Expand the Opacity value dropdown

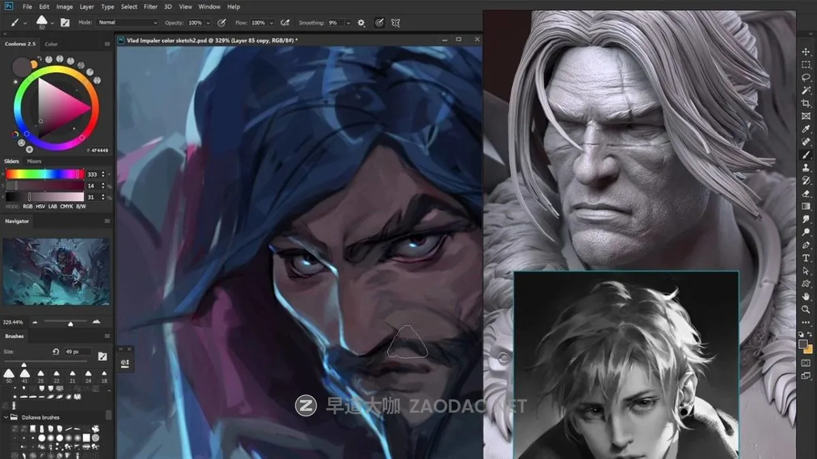click(208, 22)
